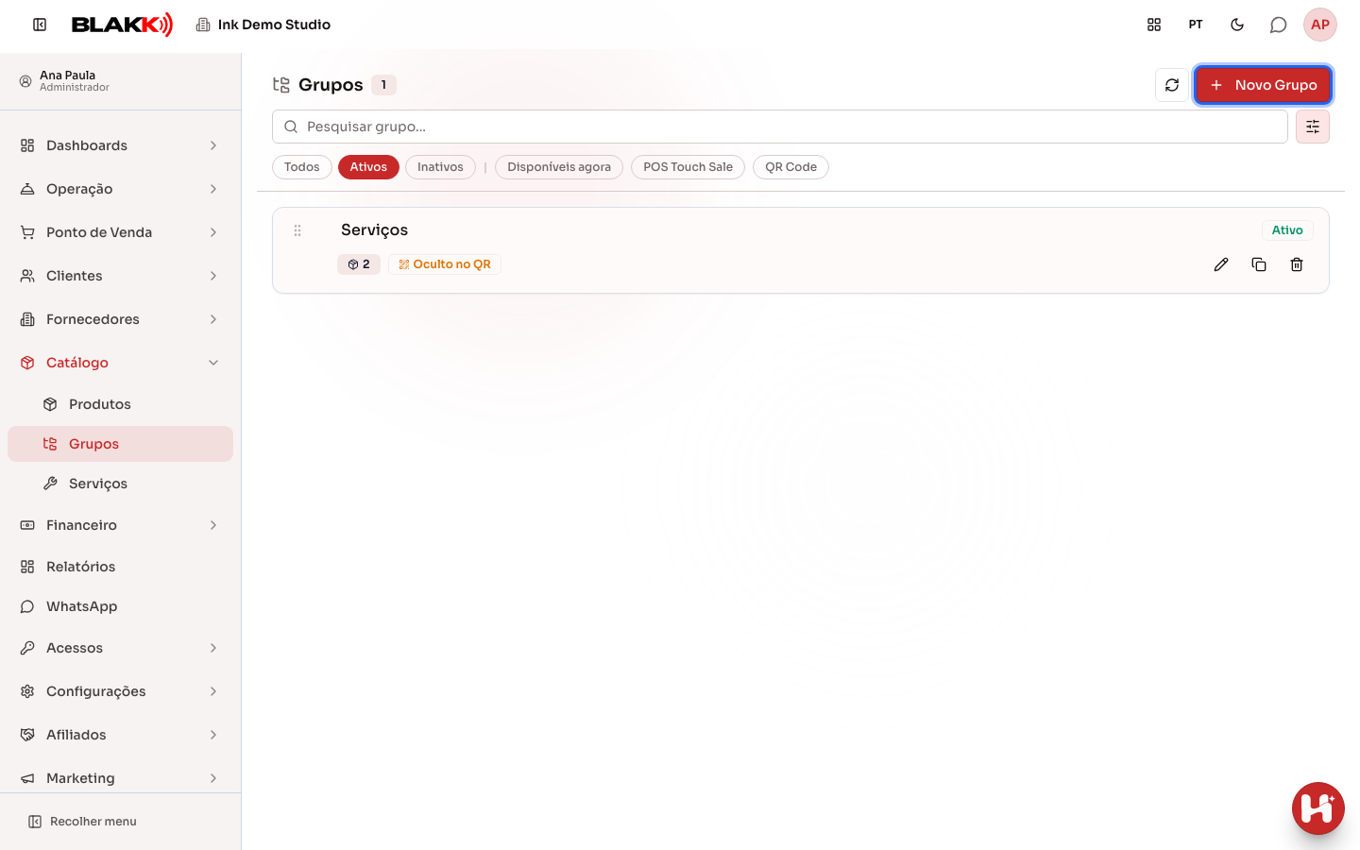Toggle the Disponíveis agora filter
The image size is (1360, 850).
(559, 167)
